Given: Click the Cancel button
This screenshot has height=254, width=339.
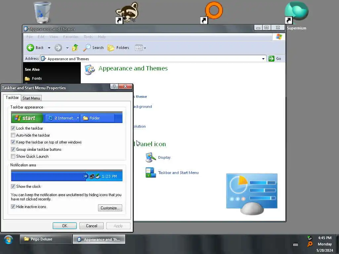Looking at the screenshot, I should [x=91, y=226].
